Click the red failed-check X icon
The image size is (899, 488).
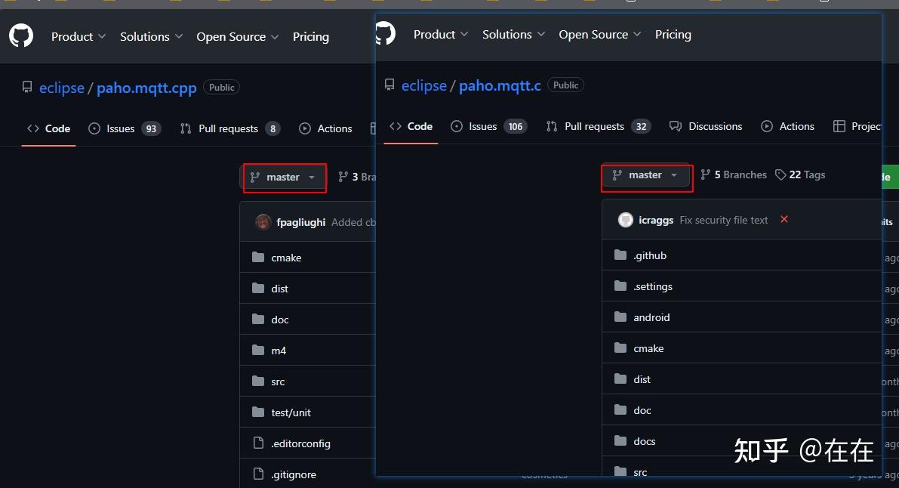[784, 219]
